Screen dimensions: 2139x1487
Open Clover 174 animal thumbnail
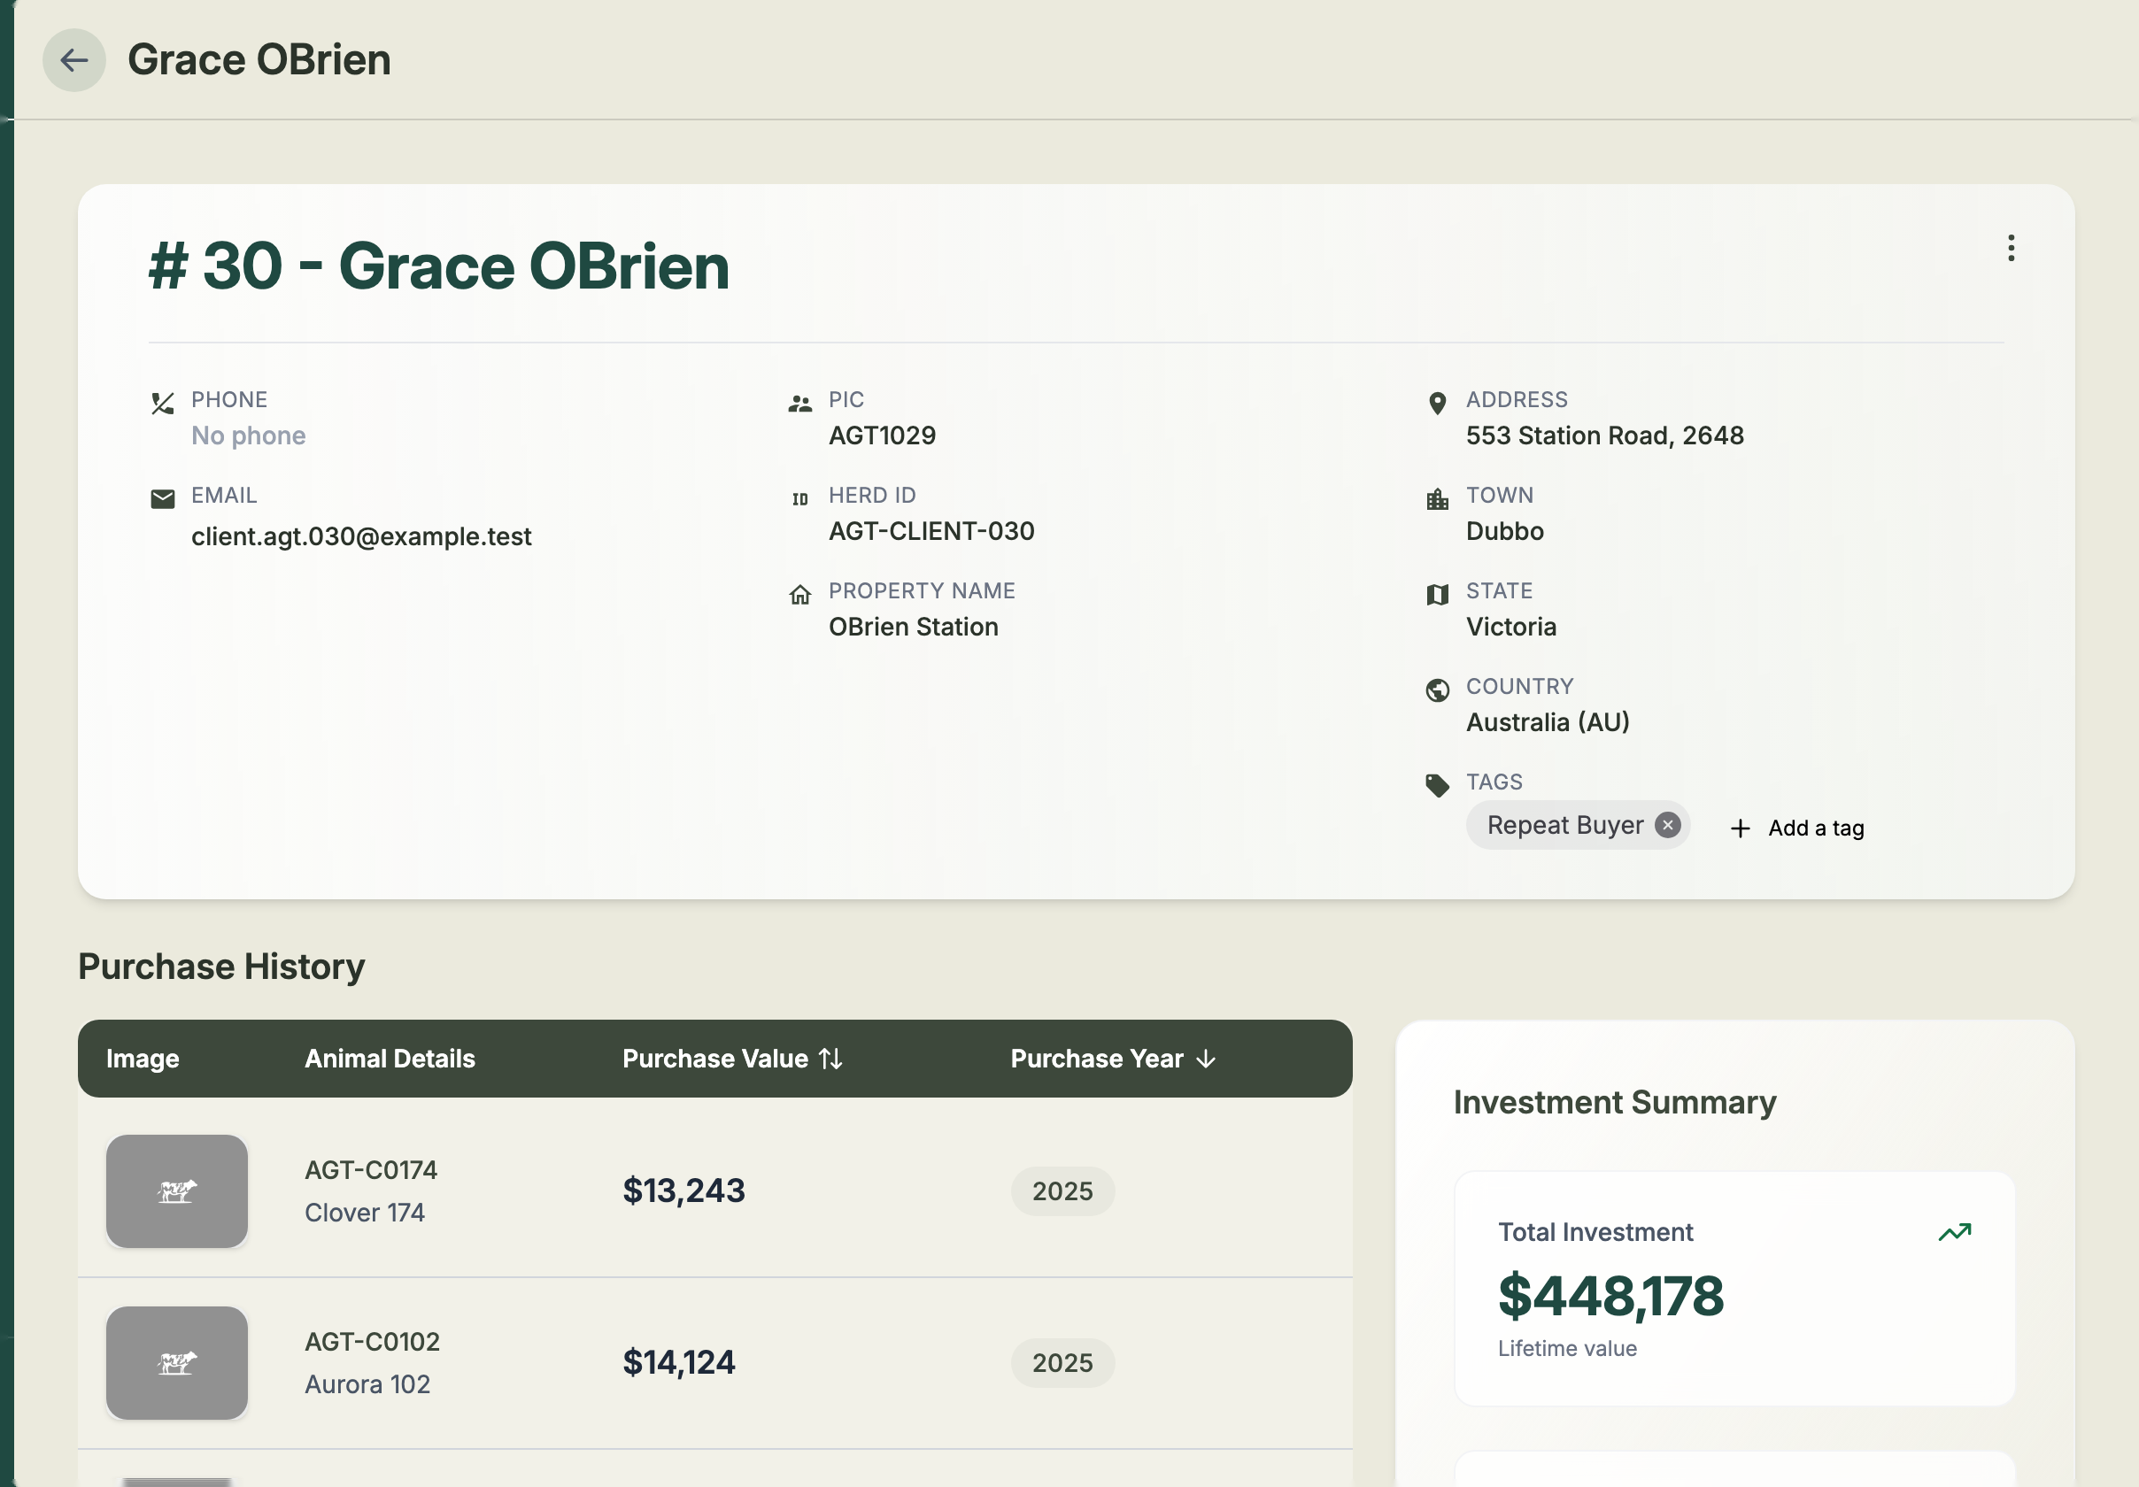pos(177,1190)
